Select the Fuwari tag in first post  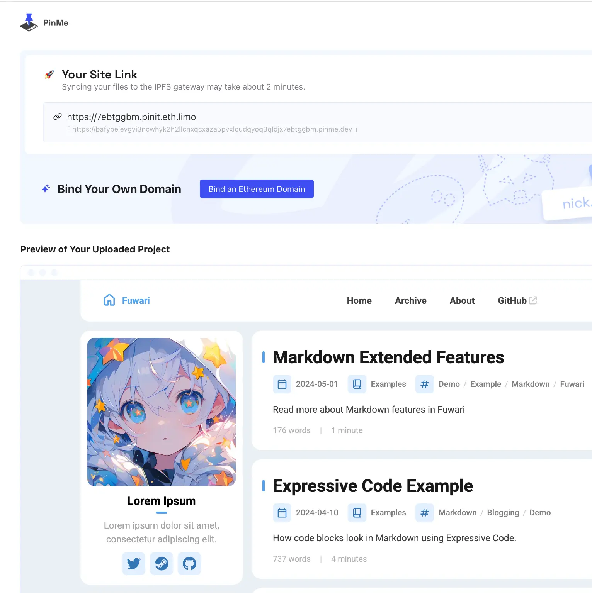coord(572,384)
